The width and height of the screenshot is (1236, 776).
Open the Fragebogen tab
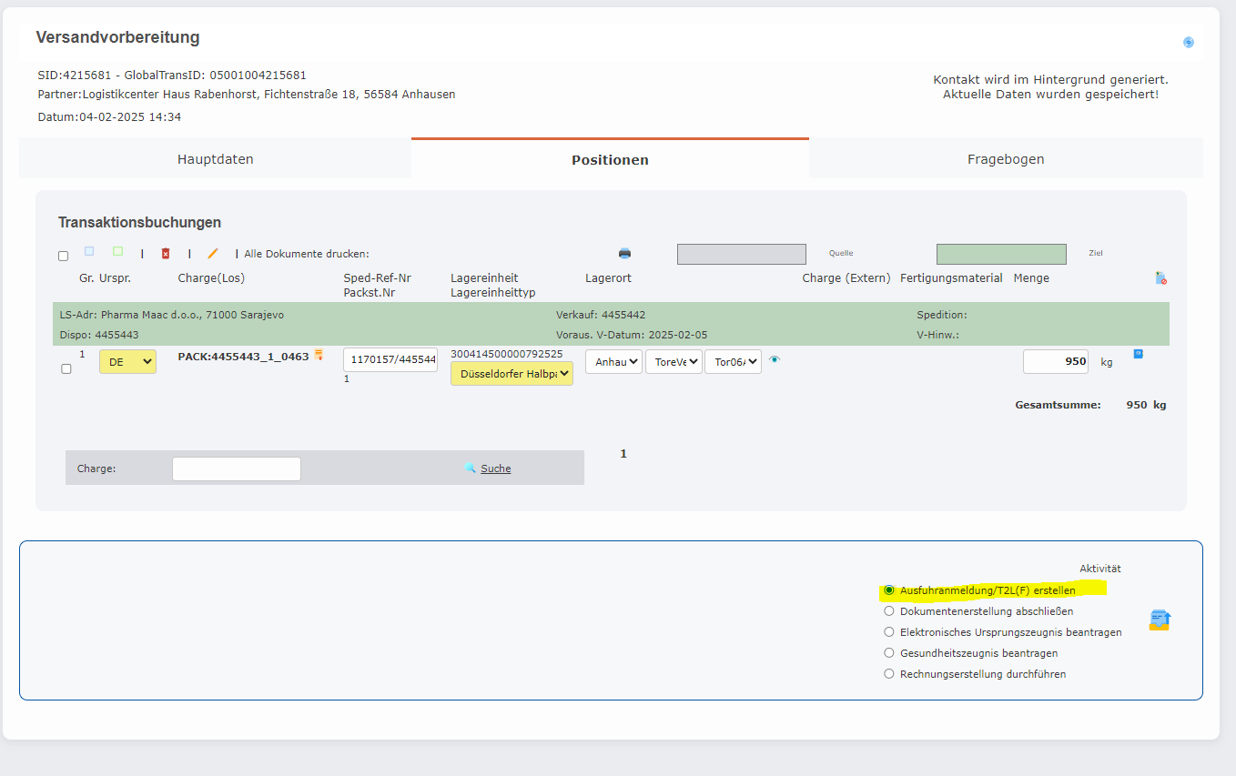pyautogui.click(x=1005, y=158)
